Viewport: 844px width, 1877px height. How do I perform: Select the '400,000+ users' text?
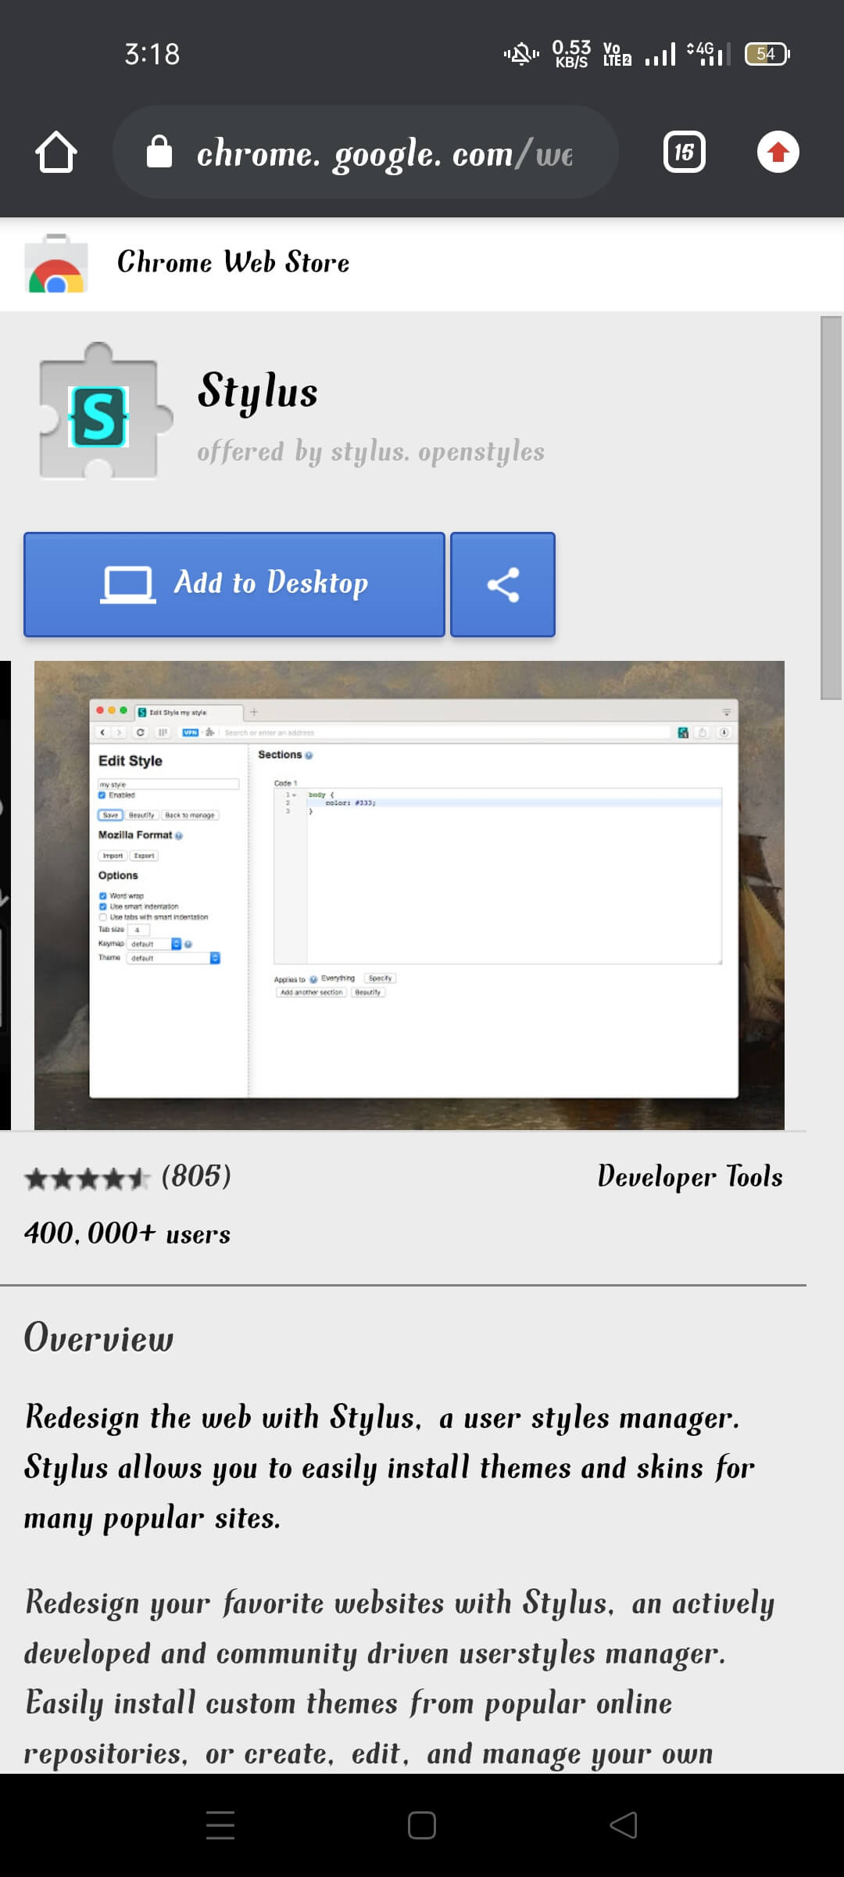click(127, 1234)
